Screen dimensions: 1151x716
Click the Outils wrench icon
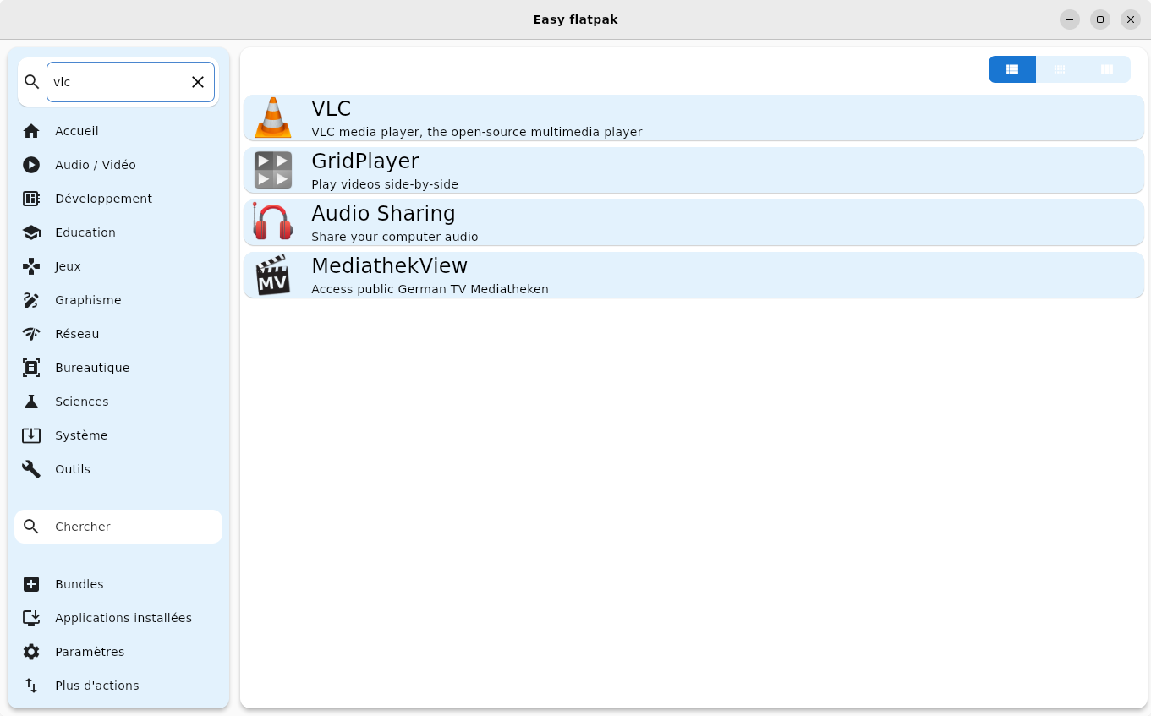[31, 469]
